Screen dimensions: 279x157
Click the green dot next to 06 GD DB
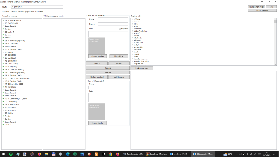(3, 52)
